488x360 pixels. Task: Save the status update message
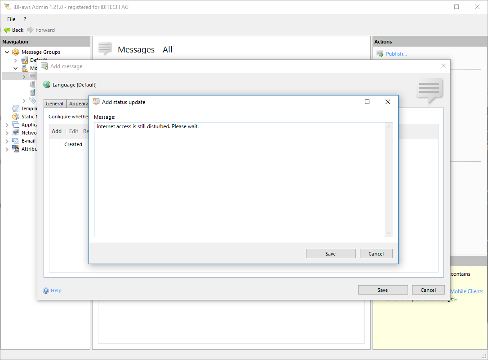[x=330, y=254]
